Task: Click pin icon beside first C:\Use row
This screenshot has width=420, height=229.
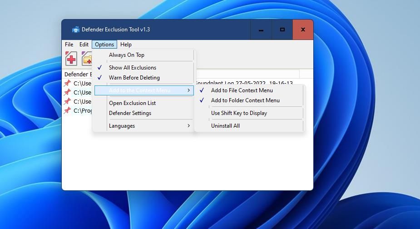Action: click(x=68, y=83)
